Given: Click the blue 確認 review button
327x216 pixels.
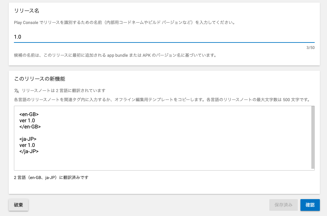Looking at the screenshot, I should [x=310, y=205].
